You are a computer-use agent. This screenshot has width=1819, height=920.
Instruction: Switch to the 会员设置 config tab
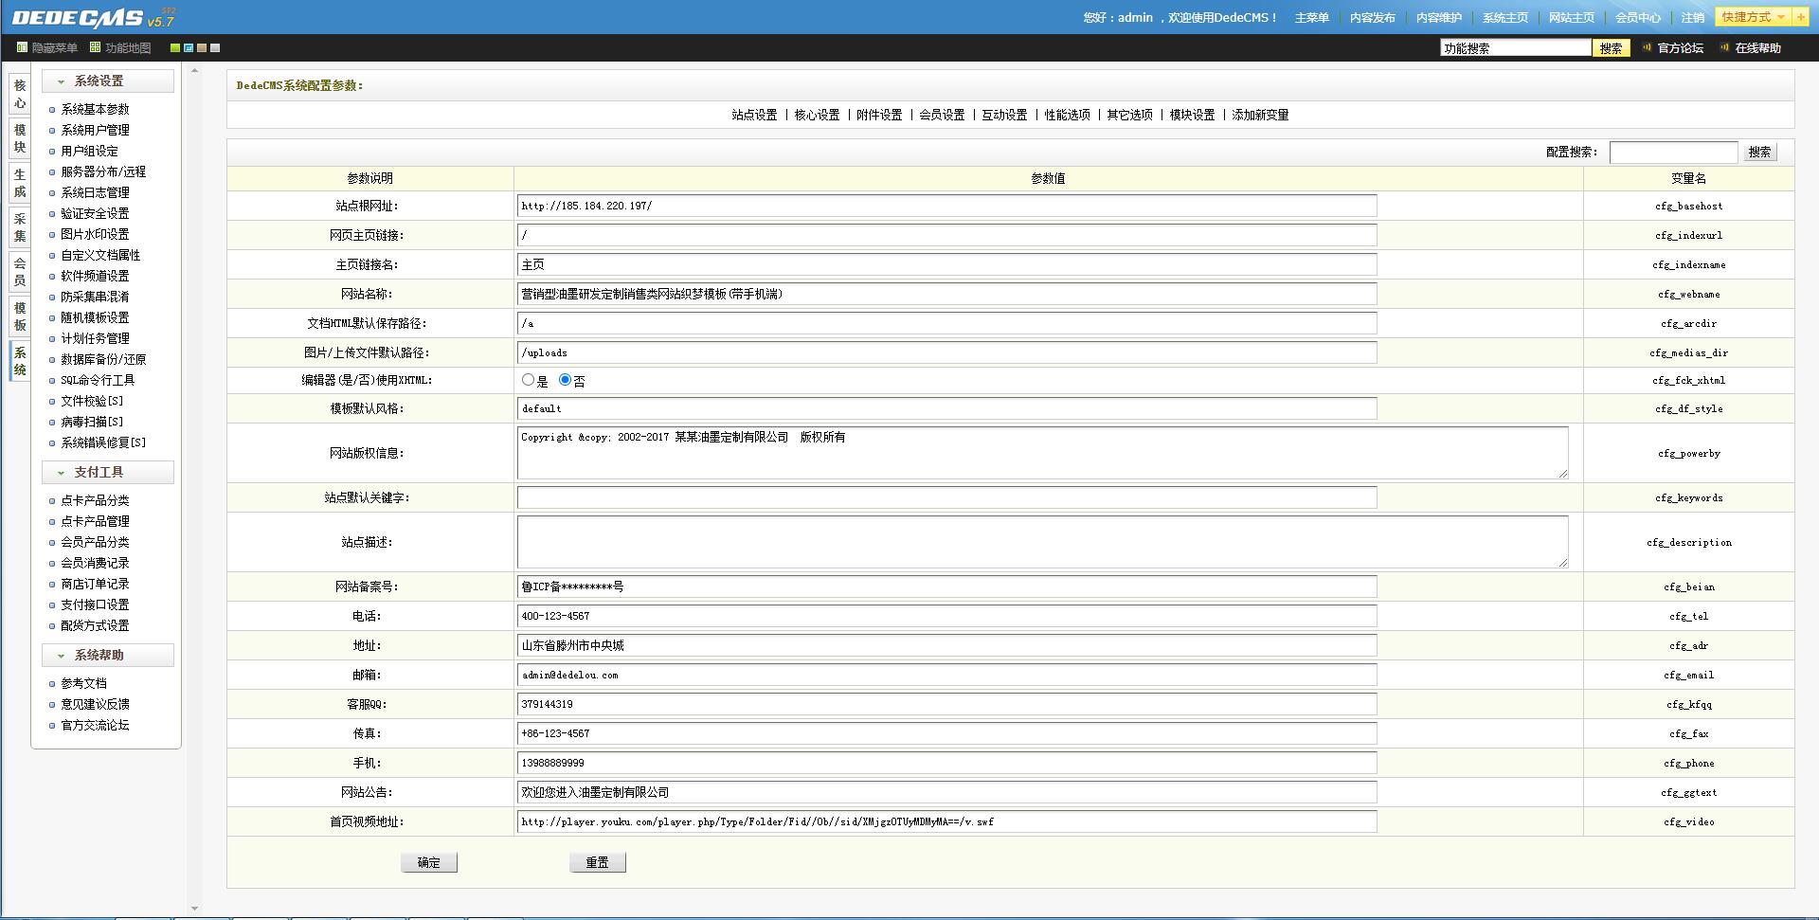point(942,115)
